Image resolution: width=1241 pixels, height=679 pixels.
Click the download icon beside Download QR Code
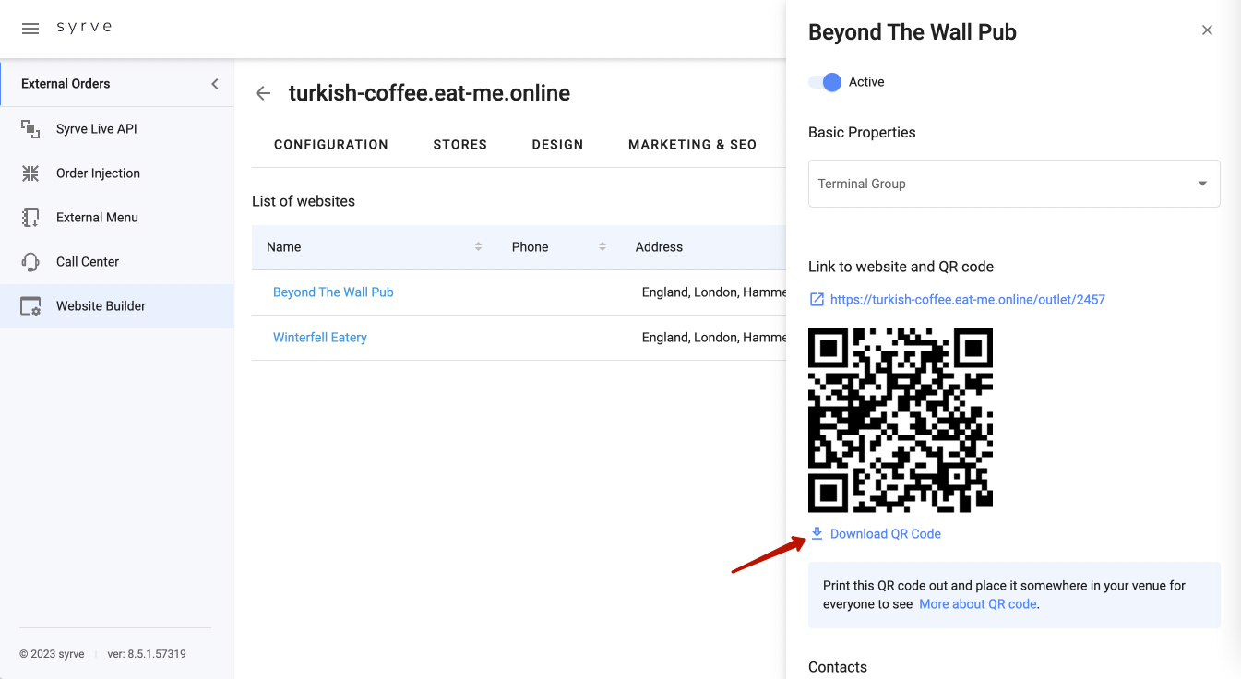817,533
